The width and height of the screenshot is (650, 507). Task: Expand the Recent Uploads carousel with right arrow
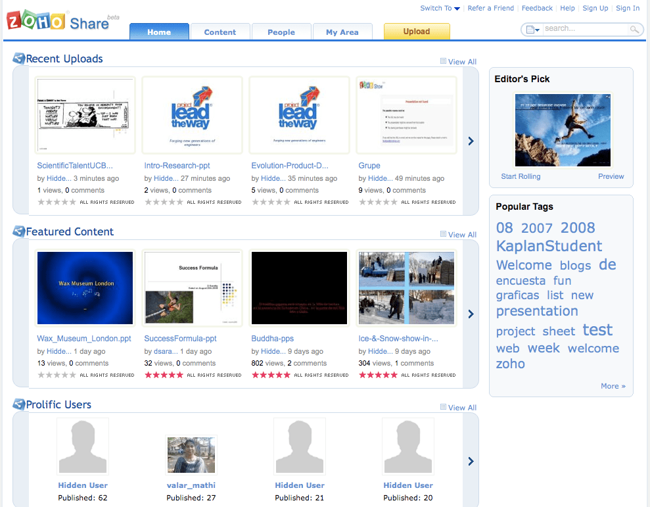tap(471, 141)
